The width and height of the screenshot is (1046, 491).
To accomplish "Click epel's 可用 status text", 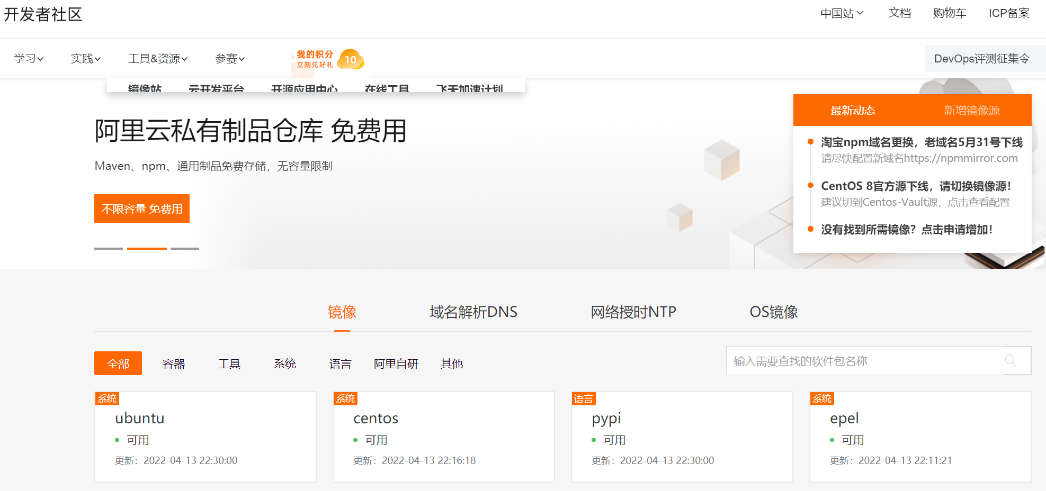I will pyautogui.click(x=853, y=440).
